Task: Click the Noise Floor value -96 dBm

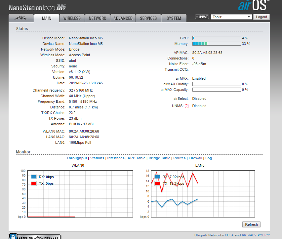Action: [x=199, y=64]
